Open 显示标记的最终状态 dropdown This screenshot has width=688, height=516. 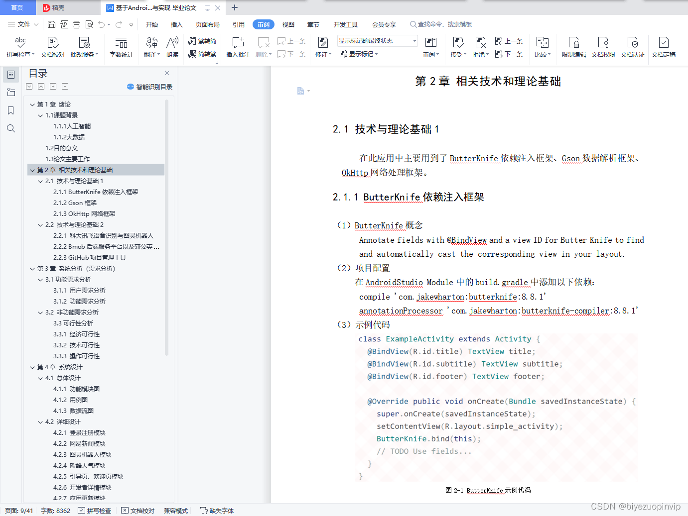pyautogui.click(x=377, y=41)
